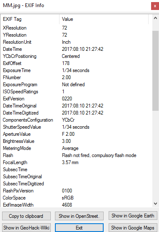Open location with Show in OpenStreet button

tap(79, 216)
